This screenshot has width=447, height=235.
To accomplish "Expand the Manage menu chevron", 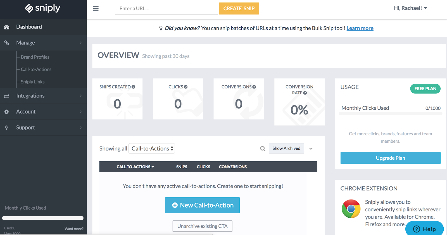I will (x=81, y=43).
